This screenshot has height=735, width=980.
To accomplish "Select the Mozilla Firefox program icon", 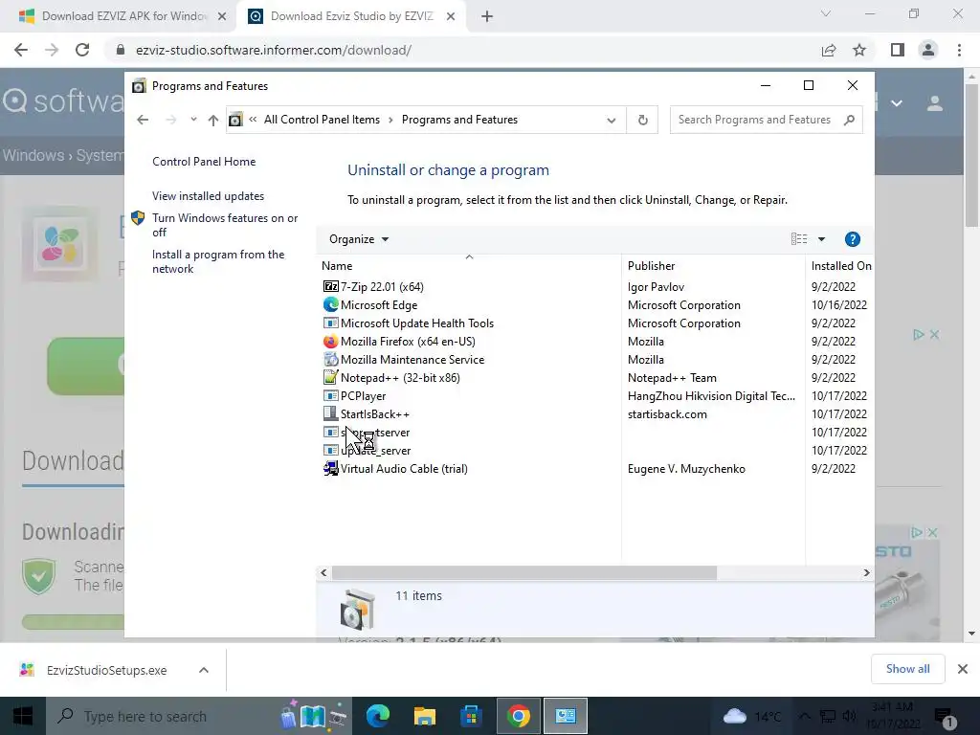I will tap(330, 342).
